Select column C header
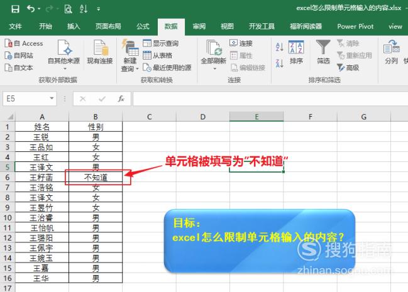The width and height of the screenshot is (408, 292). click(x=150, y=117)
